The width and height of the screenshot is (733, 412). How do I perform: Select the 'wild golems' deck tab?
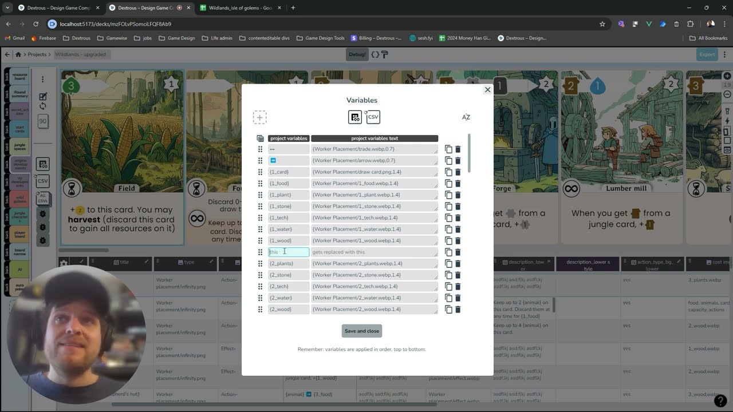(19, 200)
